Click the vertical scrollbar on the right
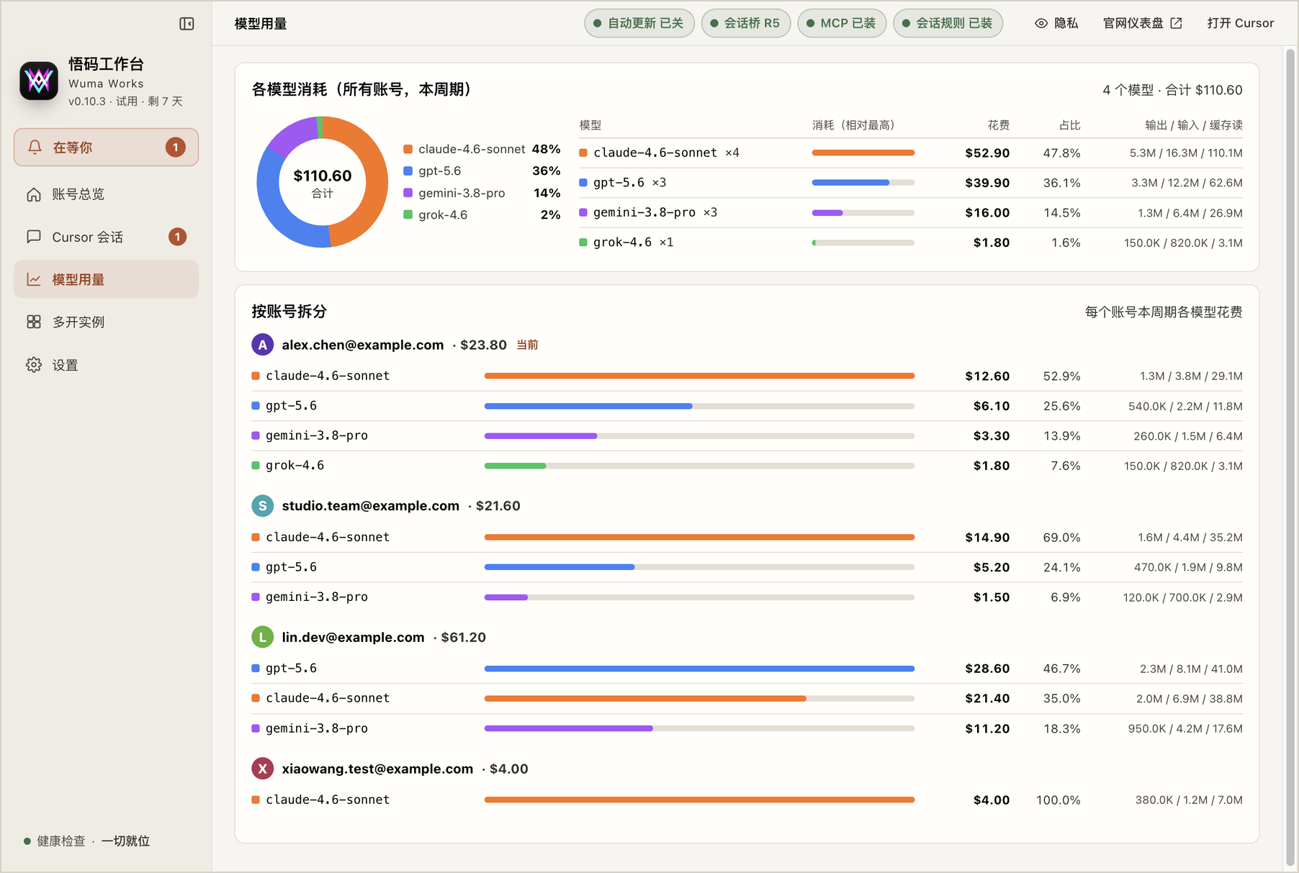 click(1290, 458)
